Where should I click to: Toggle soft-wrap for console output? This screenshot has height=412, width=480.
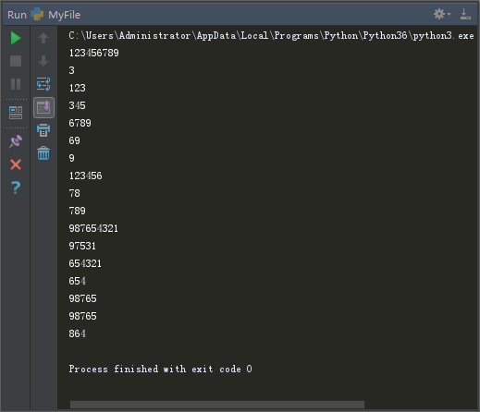coord(43,84)
